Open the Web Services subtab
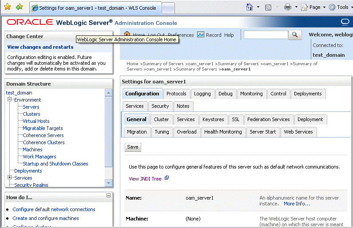 click(298, 132)
